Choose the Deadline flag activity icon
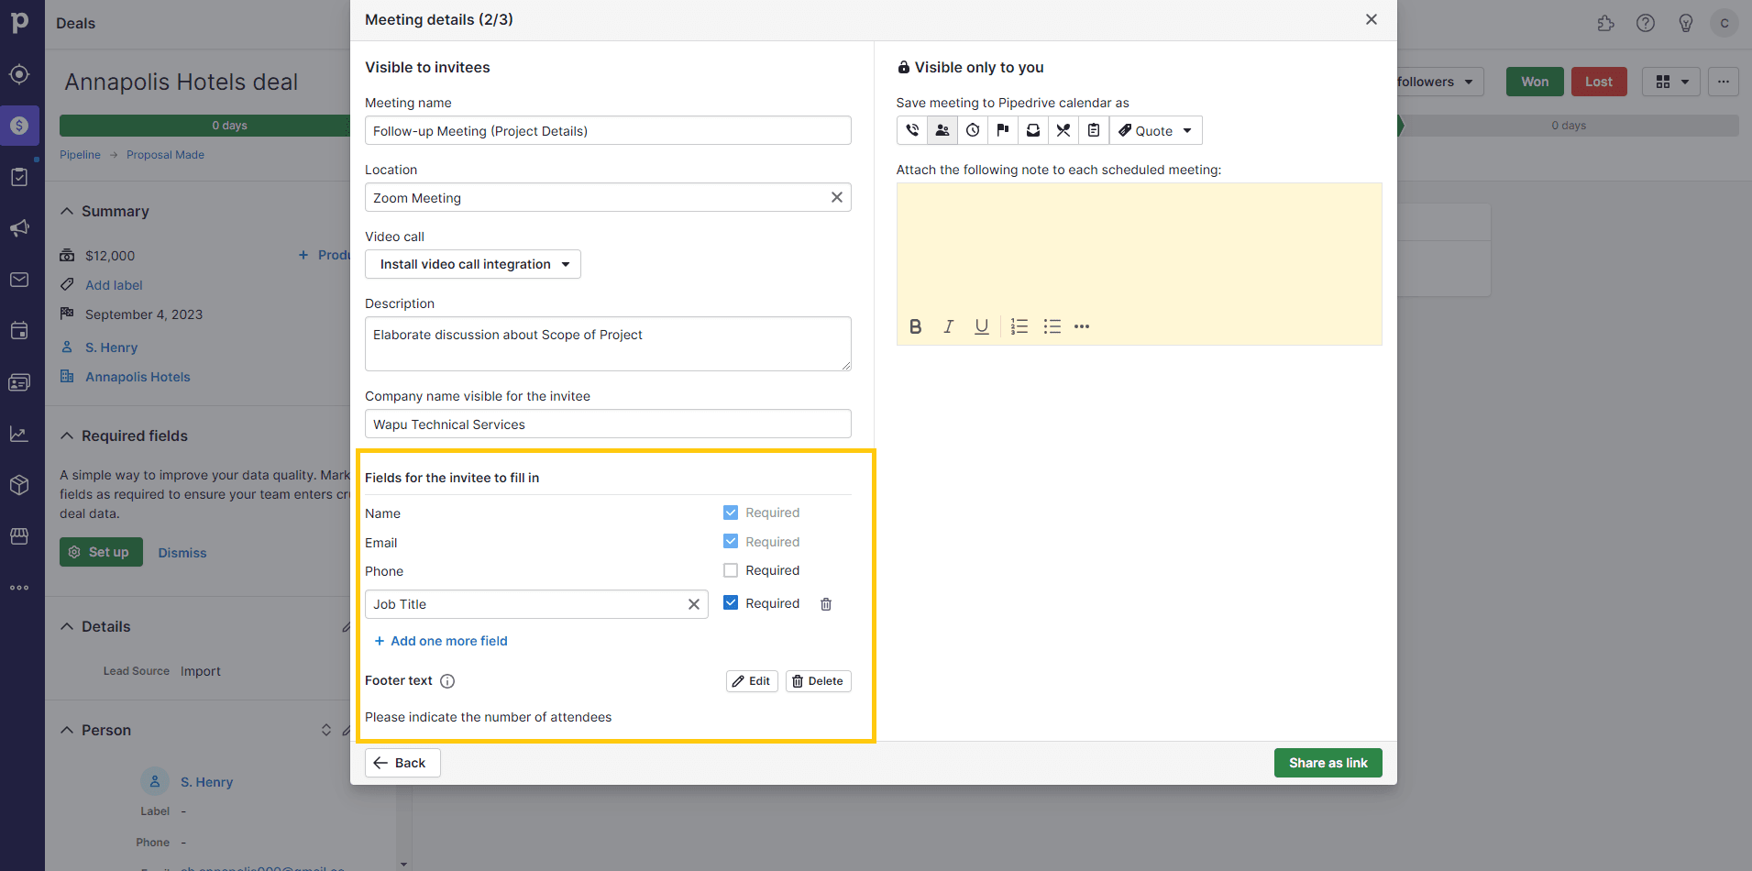The height and width of the screenshot is (871, 1752). tap(1003, 130)
